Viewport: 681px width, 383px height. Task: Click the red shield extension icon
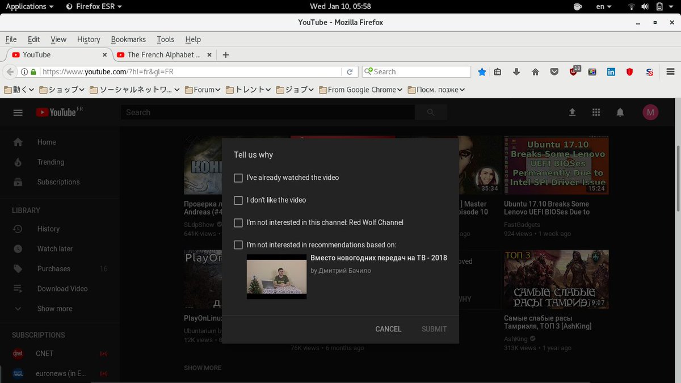(x=629, y=72)
